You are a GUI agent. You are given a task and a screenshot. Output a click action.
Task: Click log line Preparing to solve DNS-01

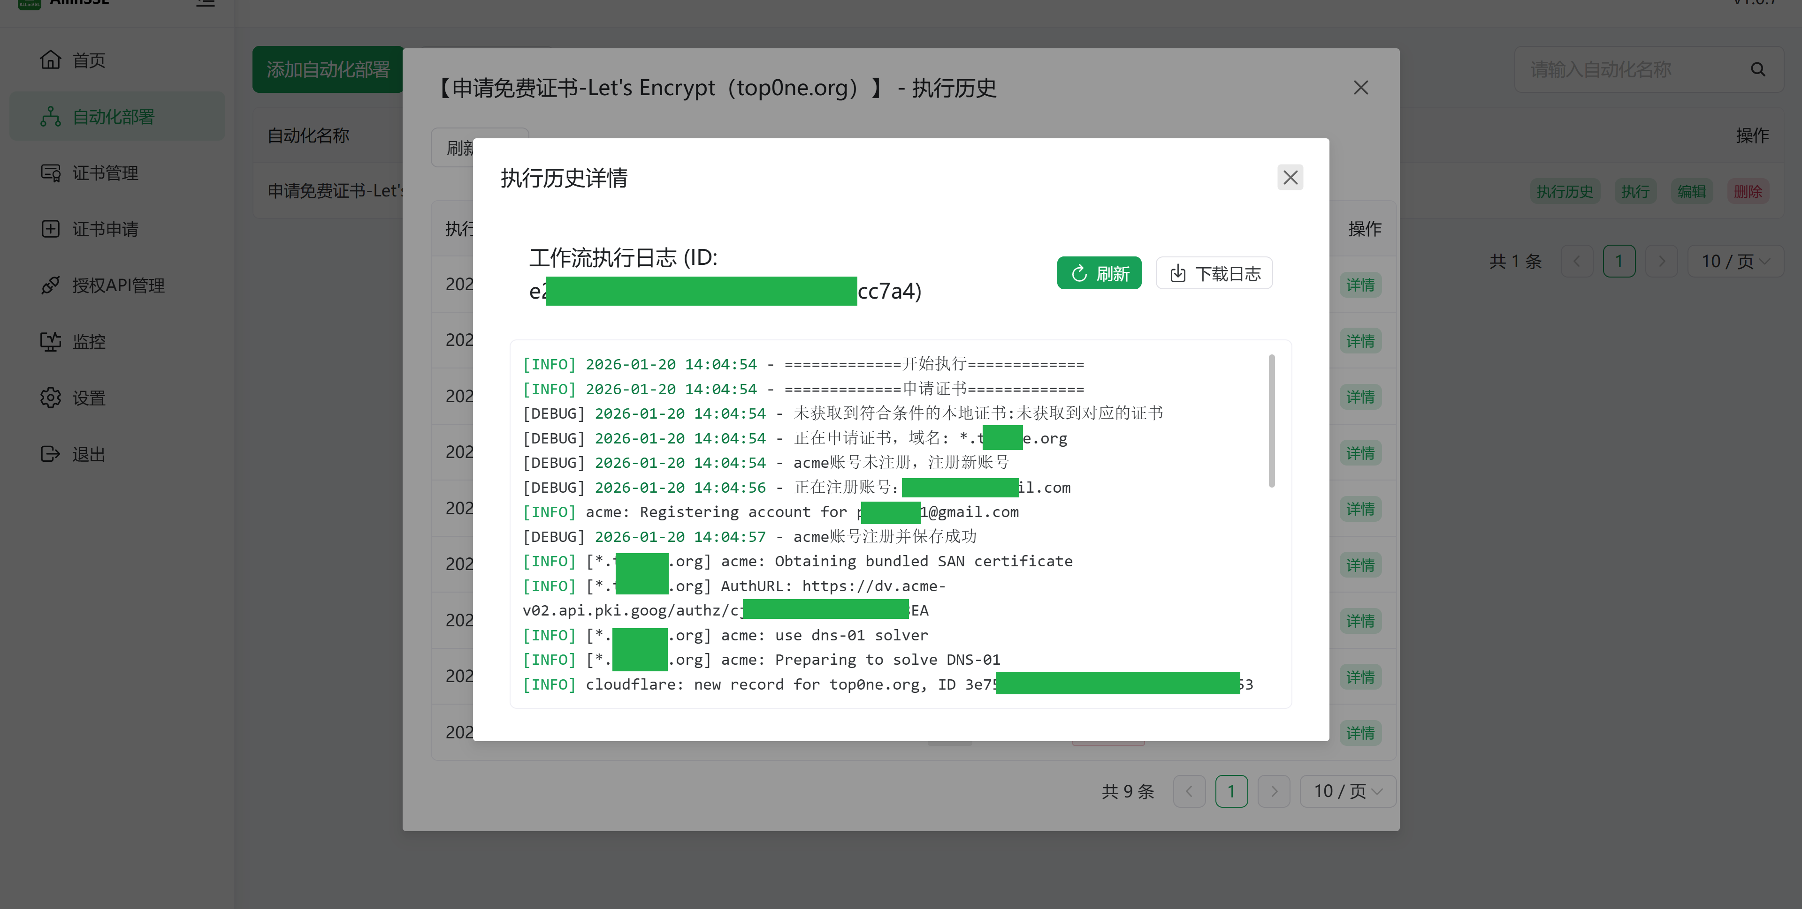point(762,660)
